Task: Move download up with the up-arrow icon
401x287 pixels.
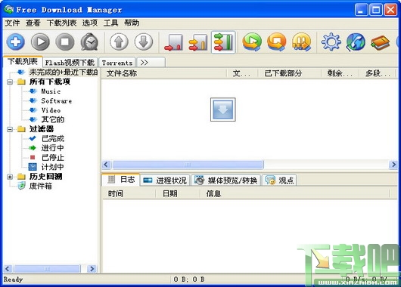Action: (119, 42)
